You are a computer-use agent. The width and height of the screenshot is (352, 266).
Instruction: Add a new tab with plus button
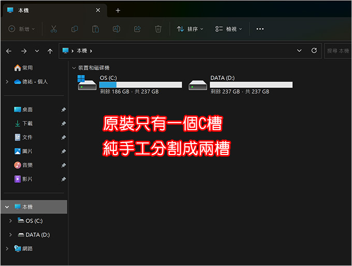coord(118,10)
